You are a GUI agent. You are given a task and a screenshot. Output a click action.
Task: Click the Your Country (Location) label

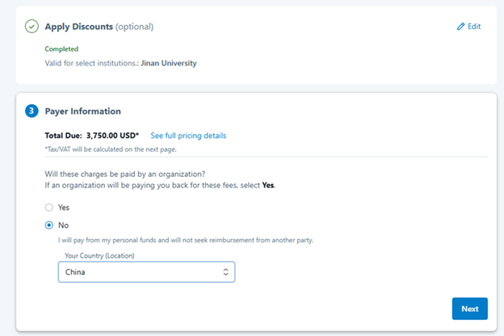tap(99, 255)
